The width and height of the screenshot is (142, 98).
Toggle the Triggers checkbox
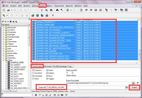pos(47,79)
